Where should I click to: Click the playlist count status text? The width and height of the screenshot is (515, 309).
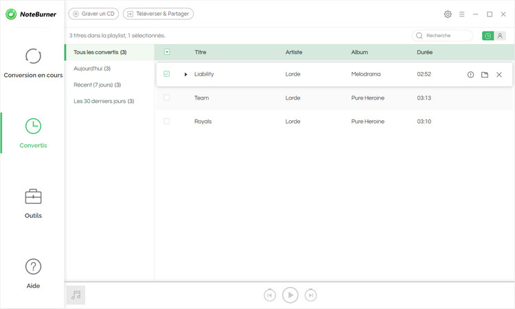coord(117,36)
